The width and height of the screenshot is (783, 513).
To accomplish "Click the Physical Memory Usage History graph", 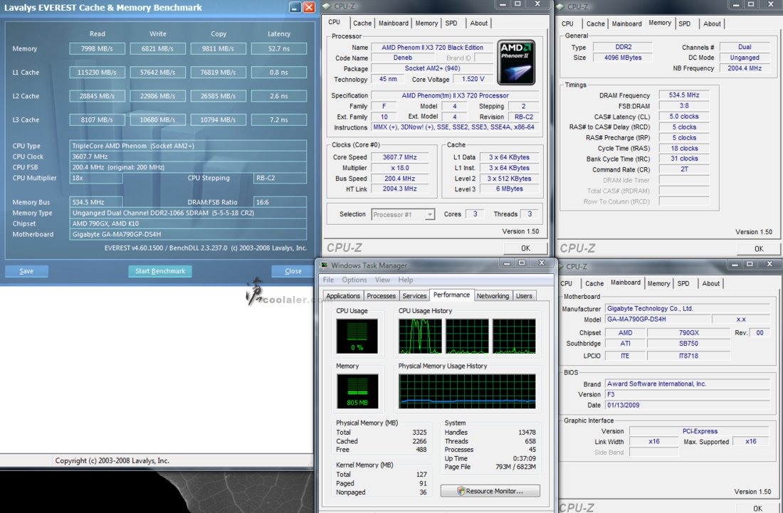I will pos(467,391).
